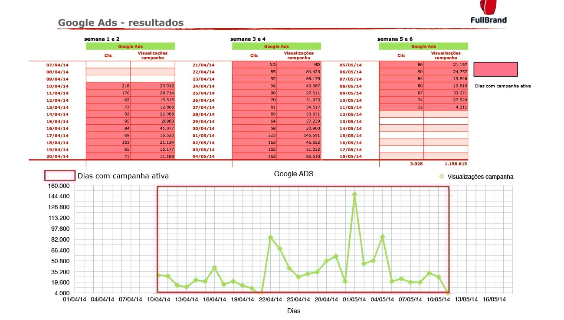Click the green diamond legend marker for Visualizações campanha
Image resolution: width=564 pixels, height=320 pixels.
(x=442, y=177)
